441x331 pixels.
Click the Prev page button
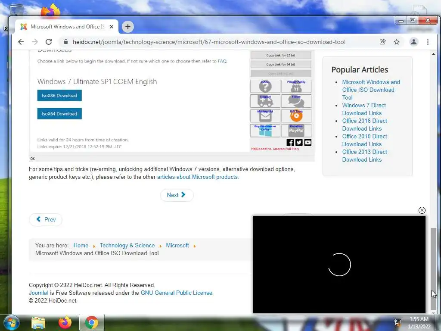(46, 219)
